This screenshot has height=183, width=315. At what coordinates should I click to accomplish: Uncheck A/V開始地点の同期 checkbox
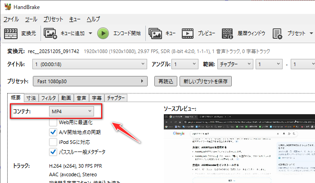(x=53, y=132)
